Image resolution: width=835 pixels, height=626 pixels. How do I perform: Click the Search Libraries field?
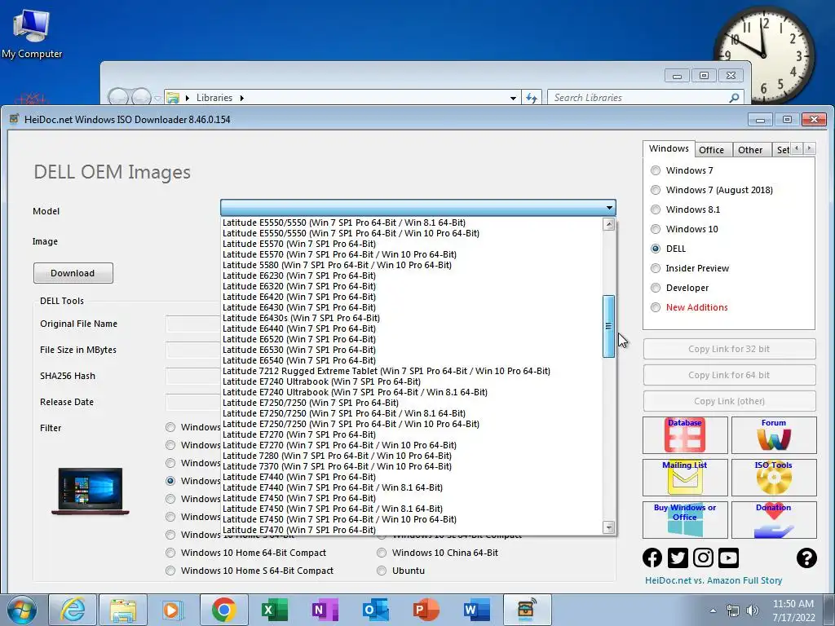pyautogui.click(x=639, y=98)
